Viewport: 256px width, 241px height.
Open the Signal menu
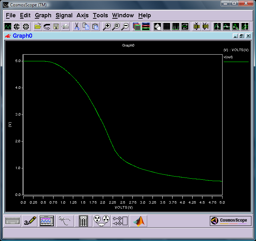point(64,16)
